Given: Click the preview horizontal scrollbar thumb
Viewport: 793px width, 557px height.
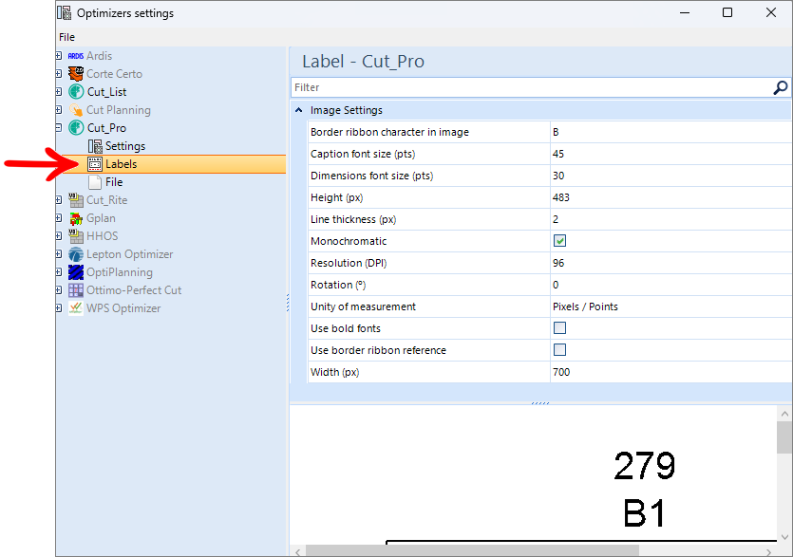Looking at the screenshot, I should click(x=472, y=551).
